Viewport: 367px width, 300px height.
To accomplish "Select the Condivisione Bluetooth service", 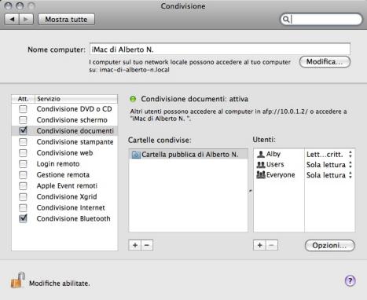I will tap(73, 218).
